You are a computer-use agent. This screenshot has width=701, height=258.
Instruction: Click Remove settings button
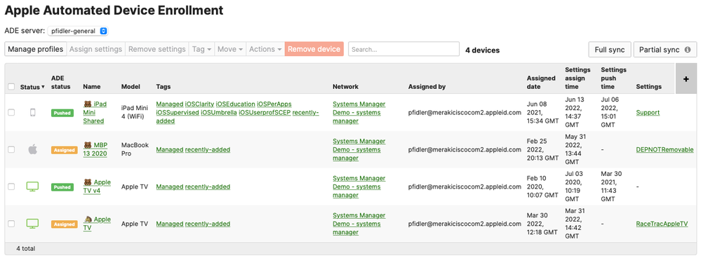pyautogui.click(x=157, y=49)
